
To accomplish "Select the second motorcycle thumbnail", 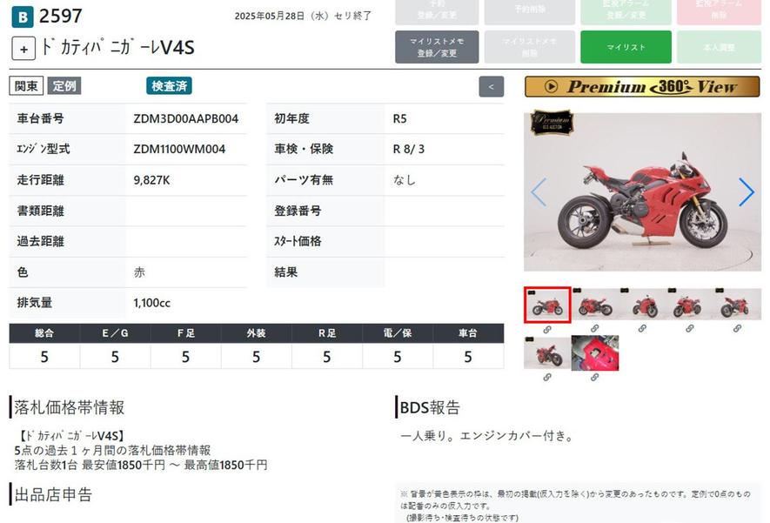I will (595, 305).
